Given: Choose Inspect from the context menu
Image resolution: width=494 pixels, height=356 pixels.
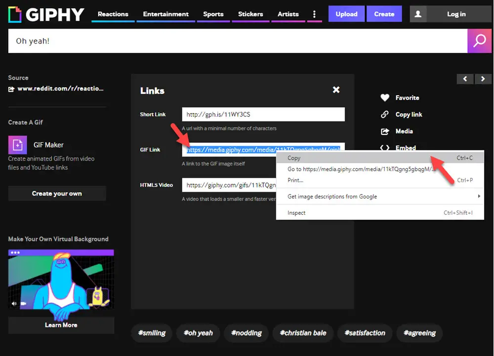Looking at the screenshot, I should [296, 213].
